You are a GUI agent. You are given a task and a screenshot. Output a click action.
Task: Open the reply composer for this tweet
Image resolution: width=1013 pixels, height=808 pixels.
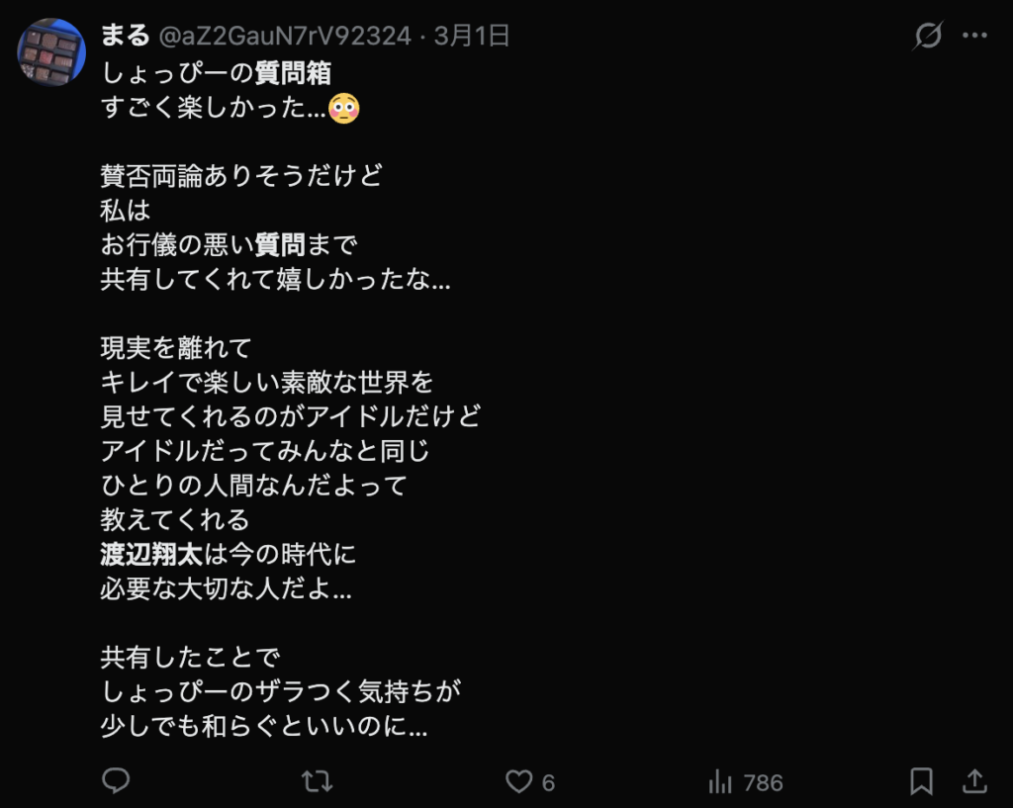(x=116, y=781)
